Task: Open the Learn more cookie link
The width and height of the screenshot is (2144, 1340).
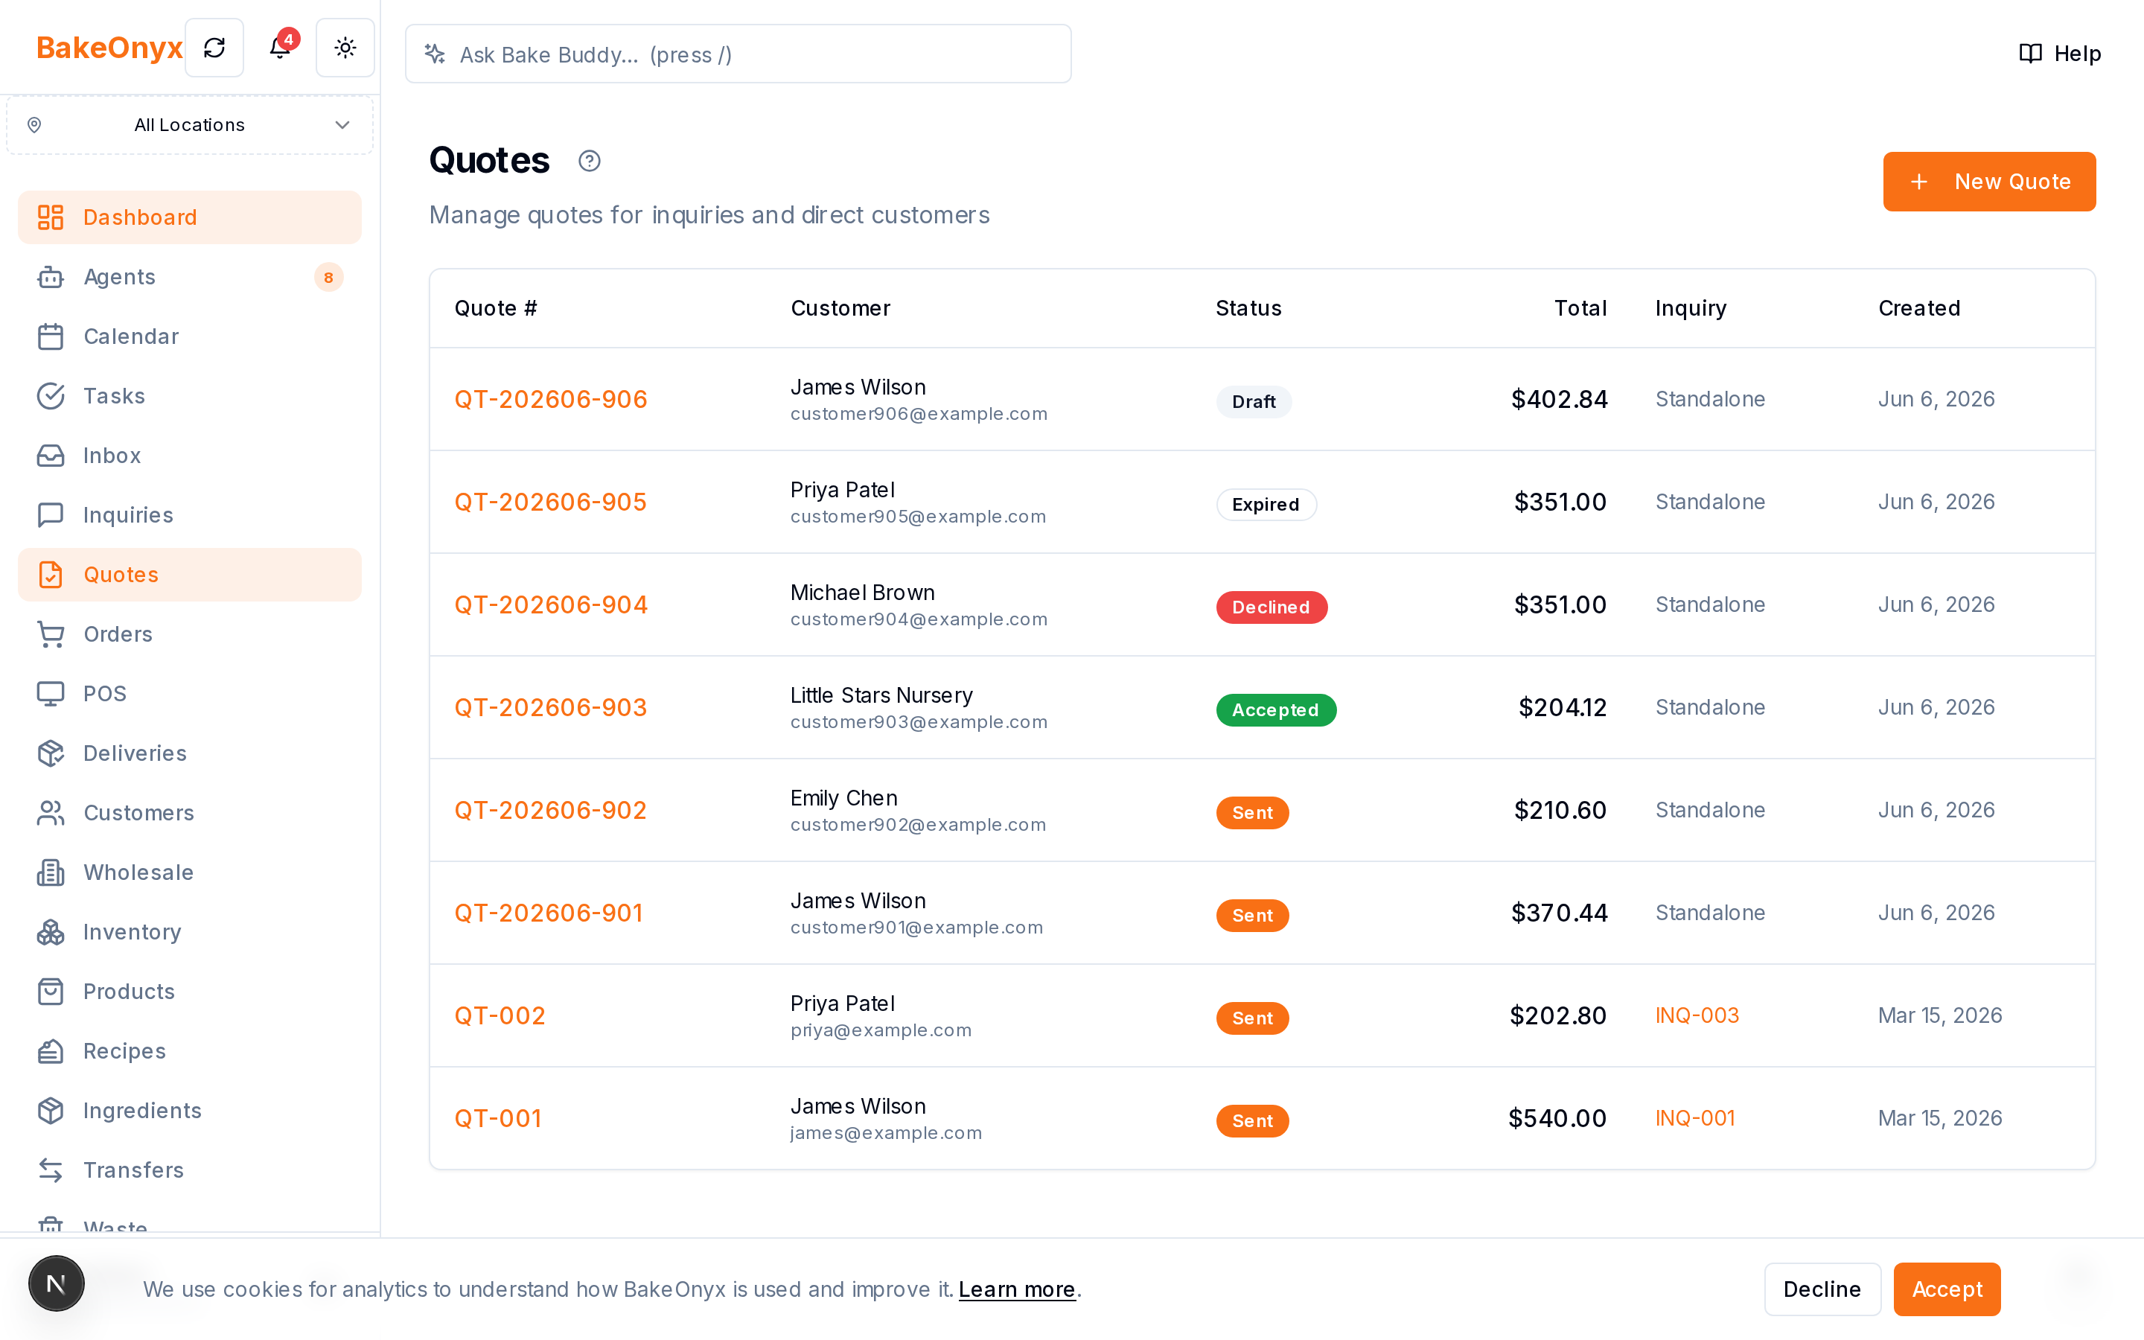Action: 1016,1289
